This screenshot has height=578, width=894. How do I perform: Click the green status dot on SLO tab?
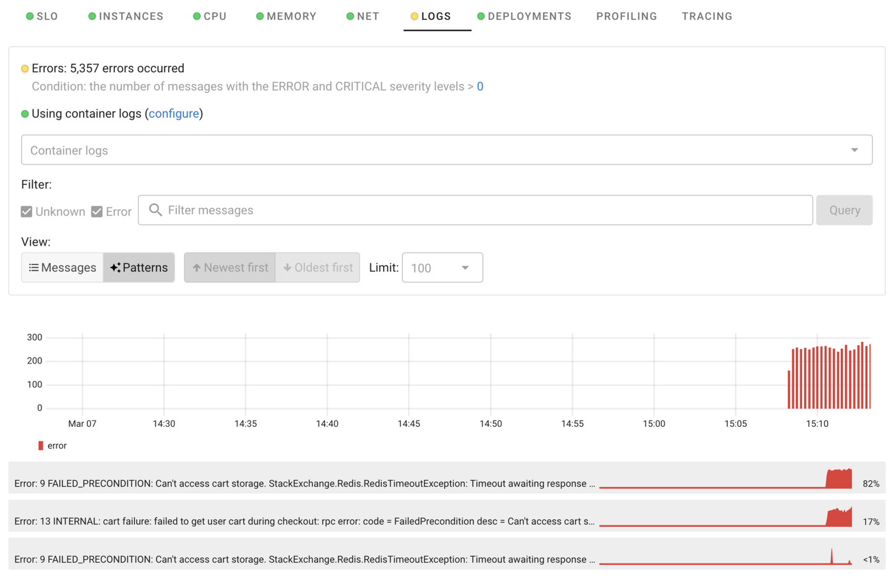[29, 17]
